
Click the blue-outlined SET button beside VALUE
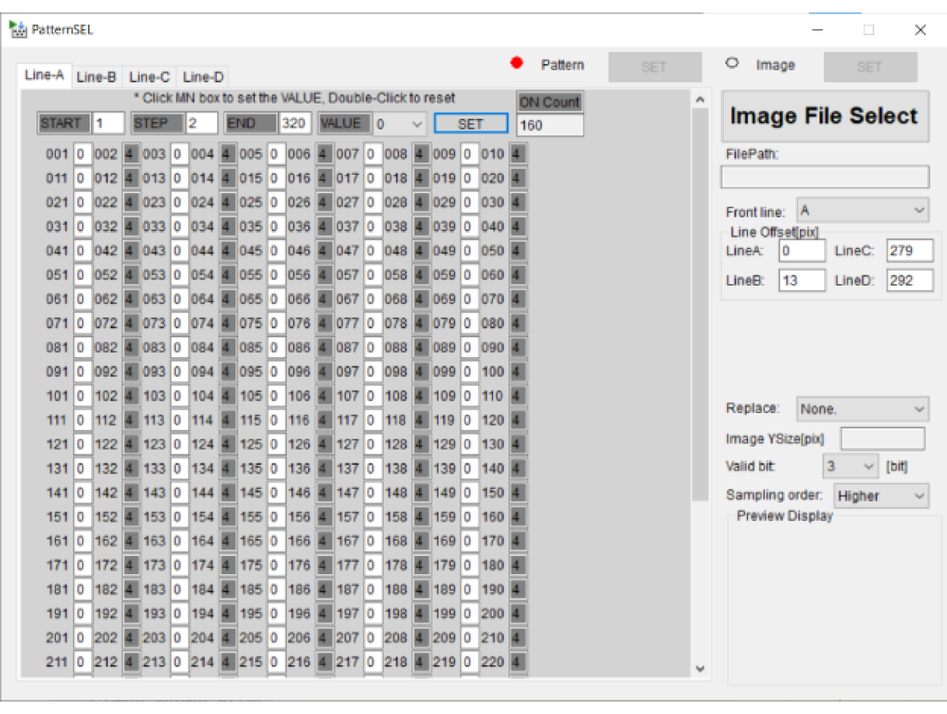471,124
